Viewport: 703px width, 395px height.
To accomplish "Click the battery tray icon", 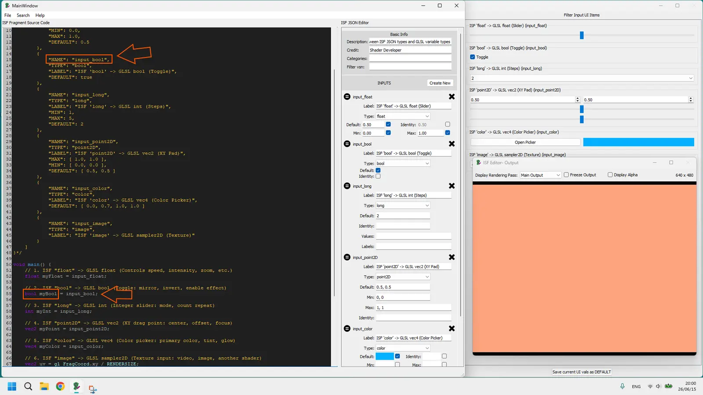I will coord(668,386).
